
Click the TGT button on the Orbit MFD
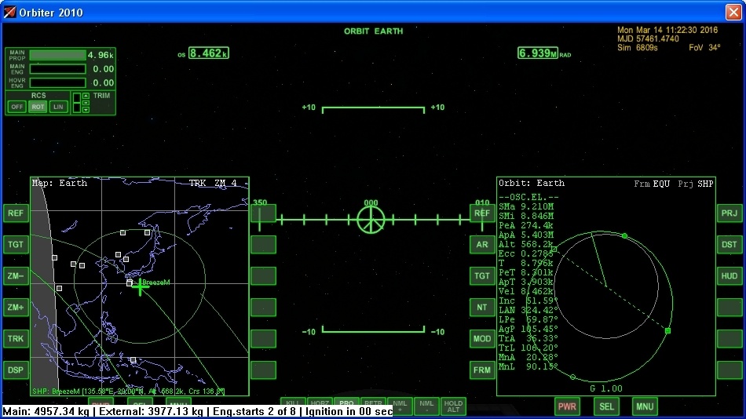click(482, 276)
